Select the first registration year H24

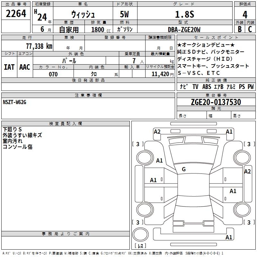coord(40,15)
